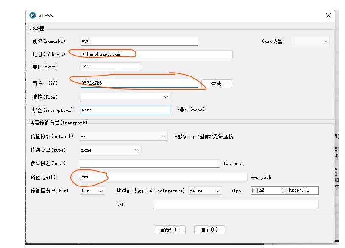Click the 伪装域名(host) input field
Screen dimensions: 345x248
click(x=149, y=163)
